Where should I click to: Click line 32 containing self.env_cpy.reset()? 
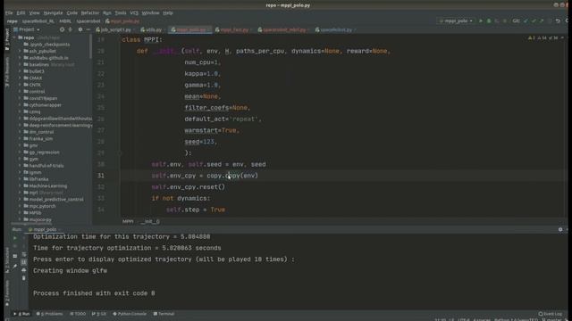[189, 187]
